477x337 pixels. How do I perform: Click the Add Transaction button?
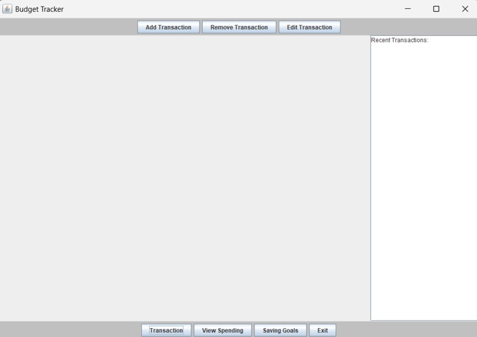168,27
